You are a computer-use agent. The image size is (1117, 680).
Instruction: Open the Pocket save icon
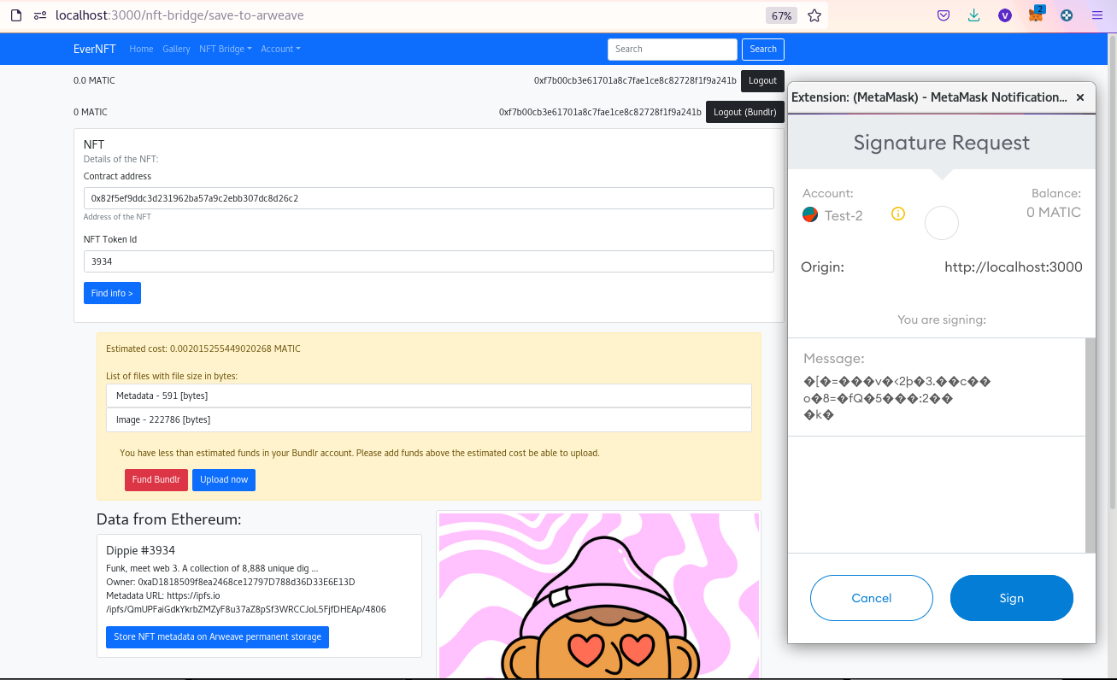click(944, 15)
